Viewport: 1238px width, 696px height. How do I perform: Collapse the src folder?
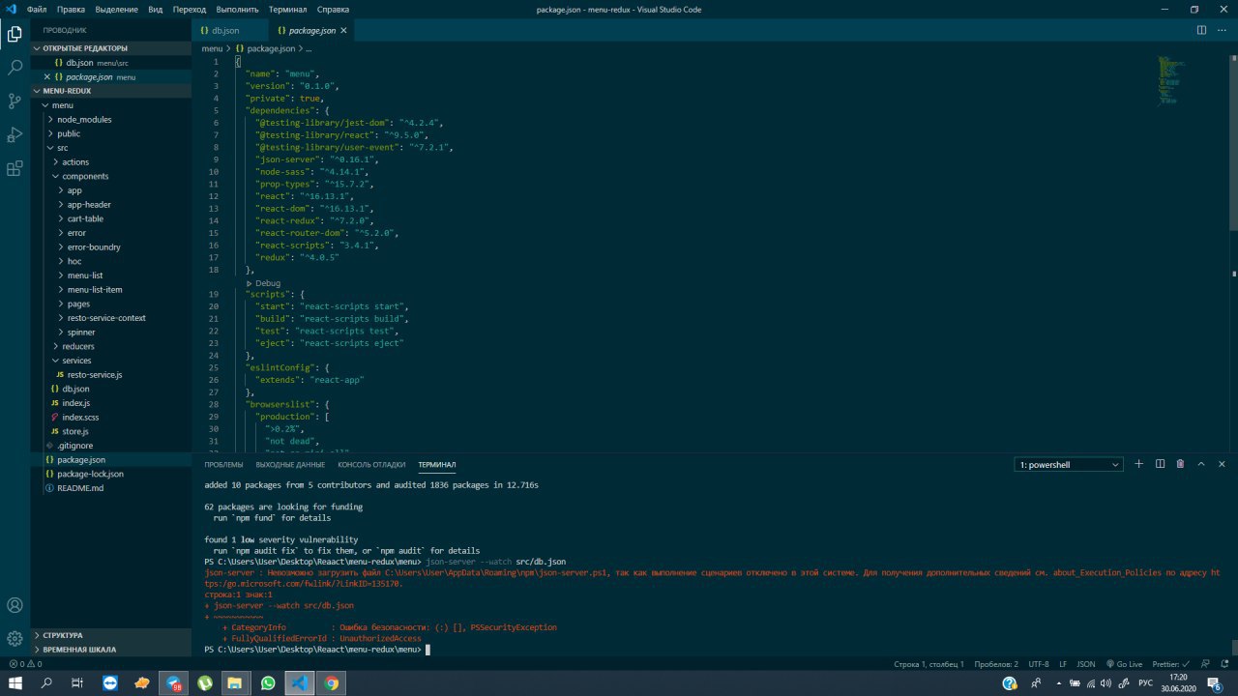click(x=111, y=148)
